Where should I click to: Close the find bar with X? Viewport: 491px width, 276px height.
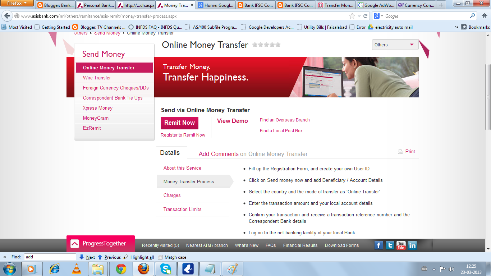[x=4, y=257]
